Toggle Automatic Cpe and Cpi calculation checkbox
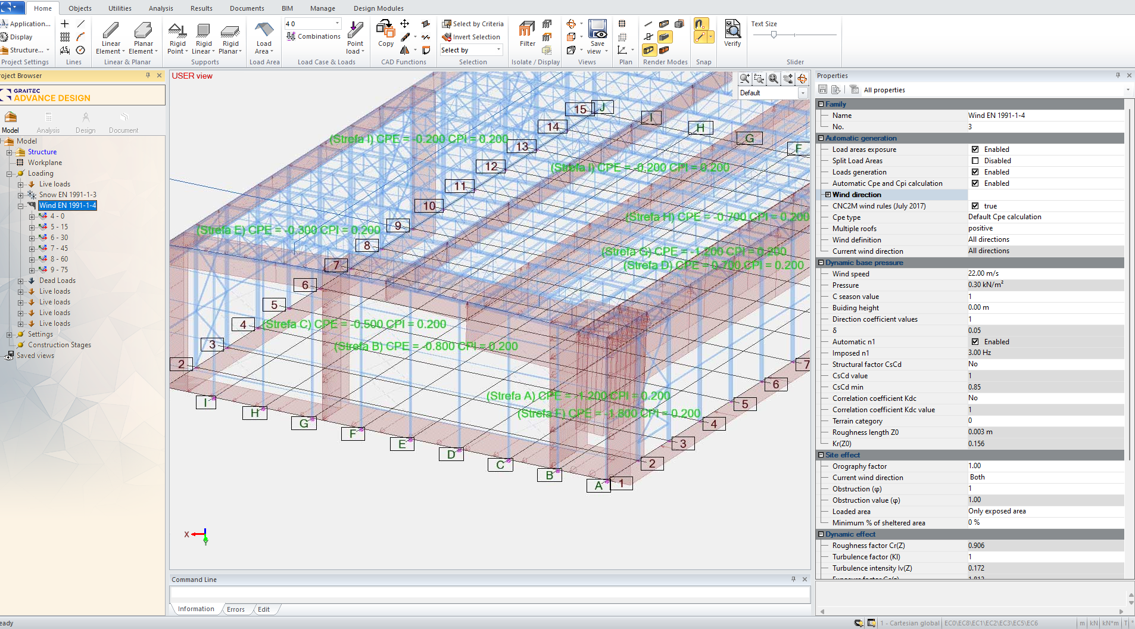 pos(975,183)
